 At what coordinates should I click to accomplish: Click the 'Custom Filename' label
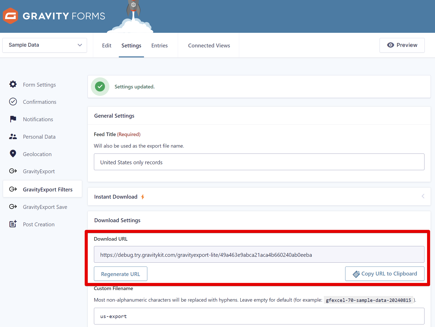pyautogui.click(x=113, y=288)
